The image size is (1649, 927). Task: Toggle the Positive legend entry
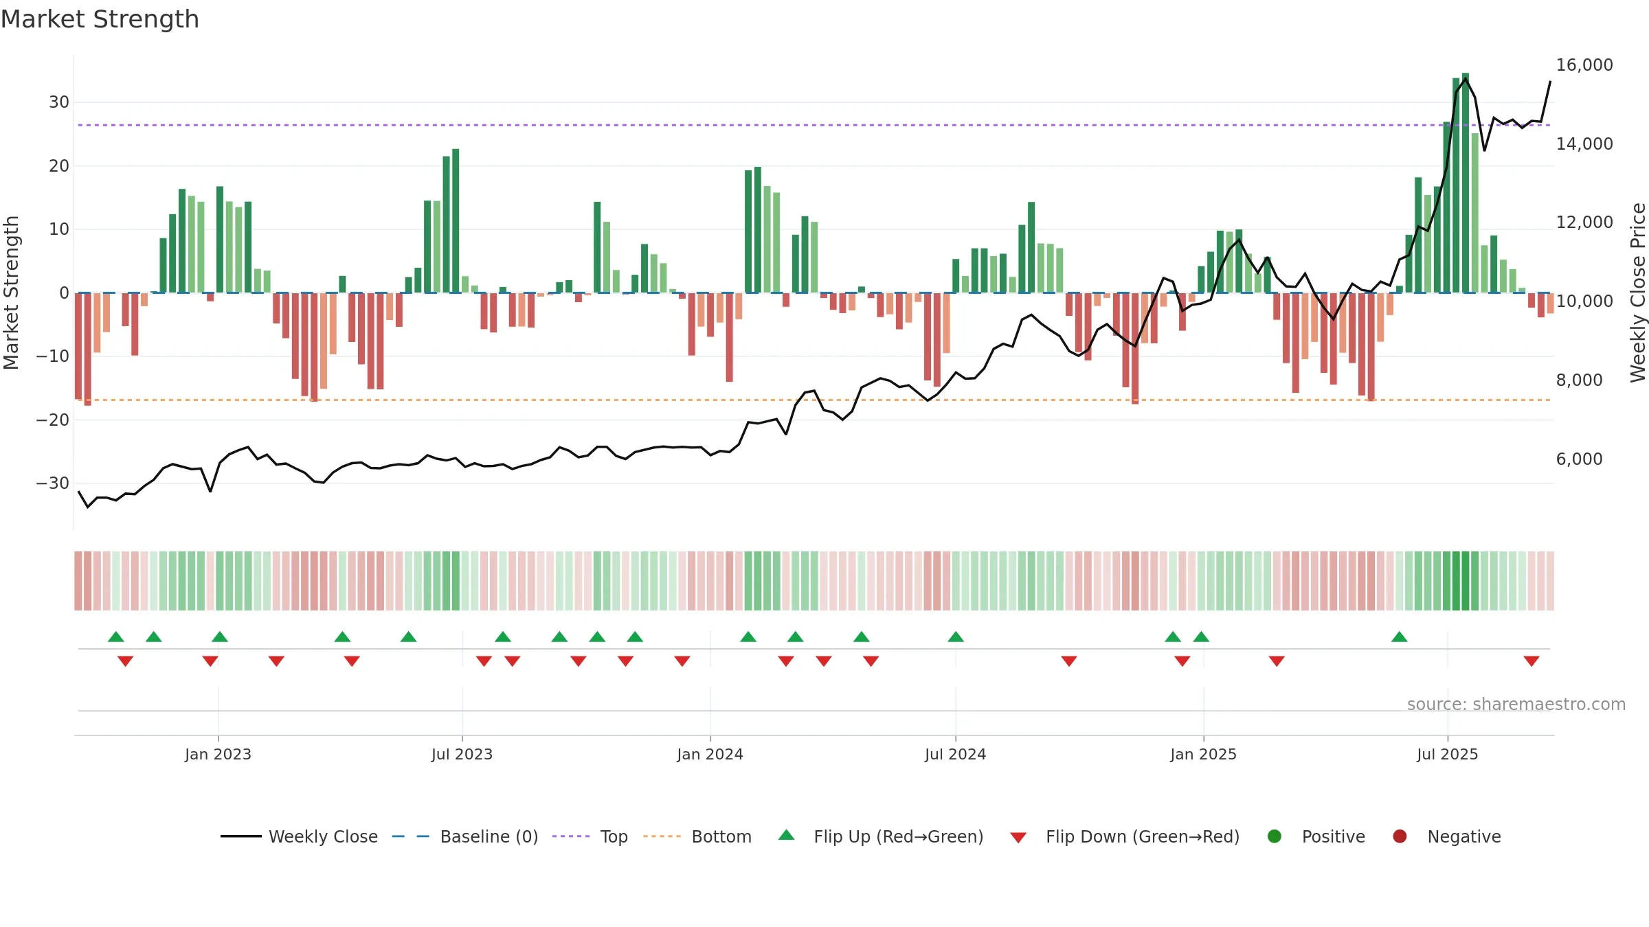point(1316,836)
